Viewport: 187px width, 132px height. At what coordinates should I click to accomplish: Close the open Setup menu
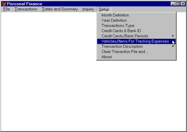point(104,9)
